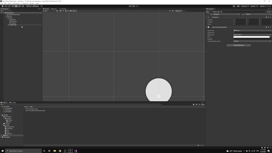Viewport: 272px width, 153px height.
Task: Open the File menu
Action: 2,3
